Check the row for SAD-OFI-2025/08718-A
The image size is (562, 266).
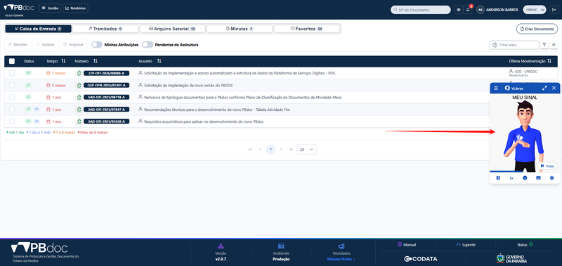coord(12,98)
